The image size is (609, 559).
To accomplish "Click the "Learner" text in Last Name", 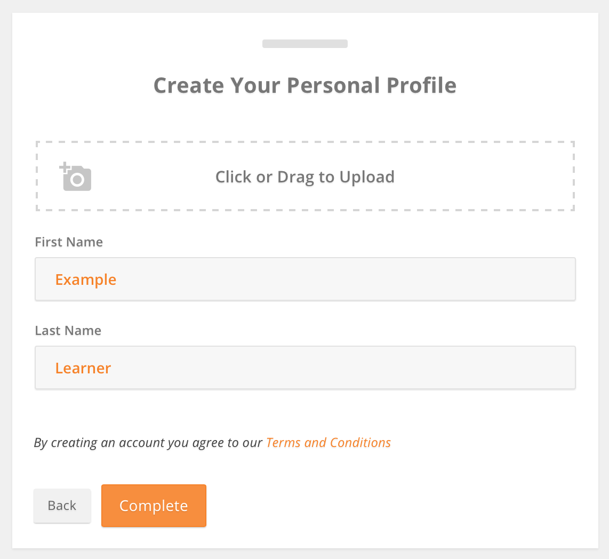I will click(x=83, y=368).
